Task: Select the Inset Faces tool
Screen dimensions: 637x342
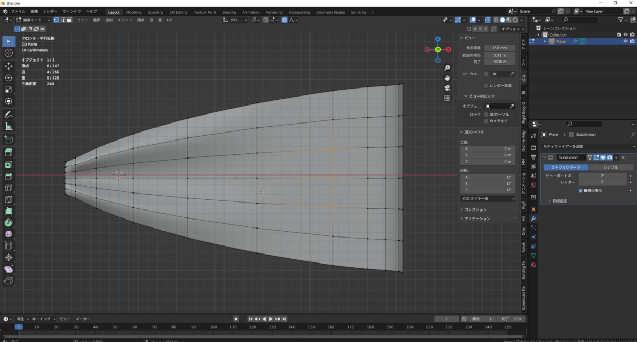Action: pos(8,164)
